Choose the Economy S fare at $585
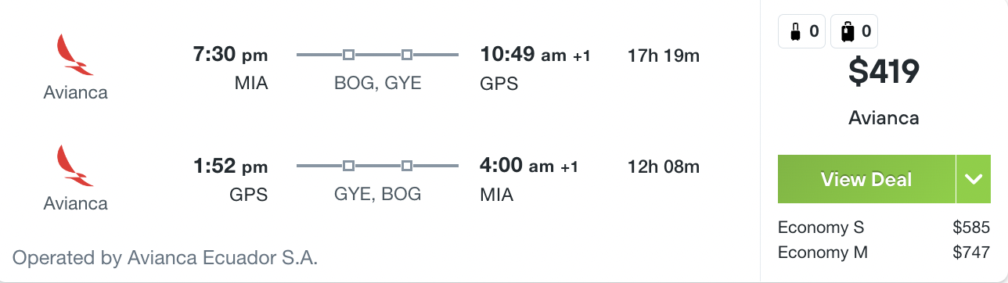1008x283 pixels. click(884, 228)
